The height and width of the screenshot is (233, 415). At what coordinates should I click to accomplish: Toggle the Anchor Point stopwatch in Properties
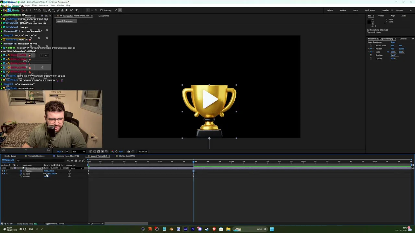tap(371, 46)
